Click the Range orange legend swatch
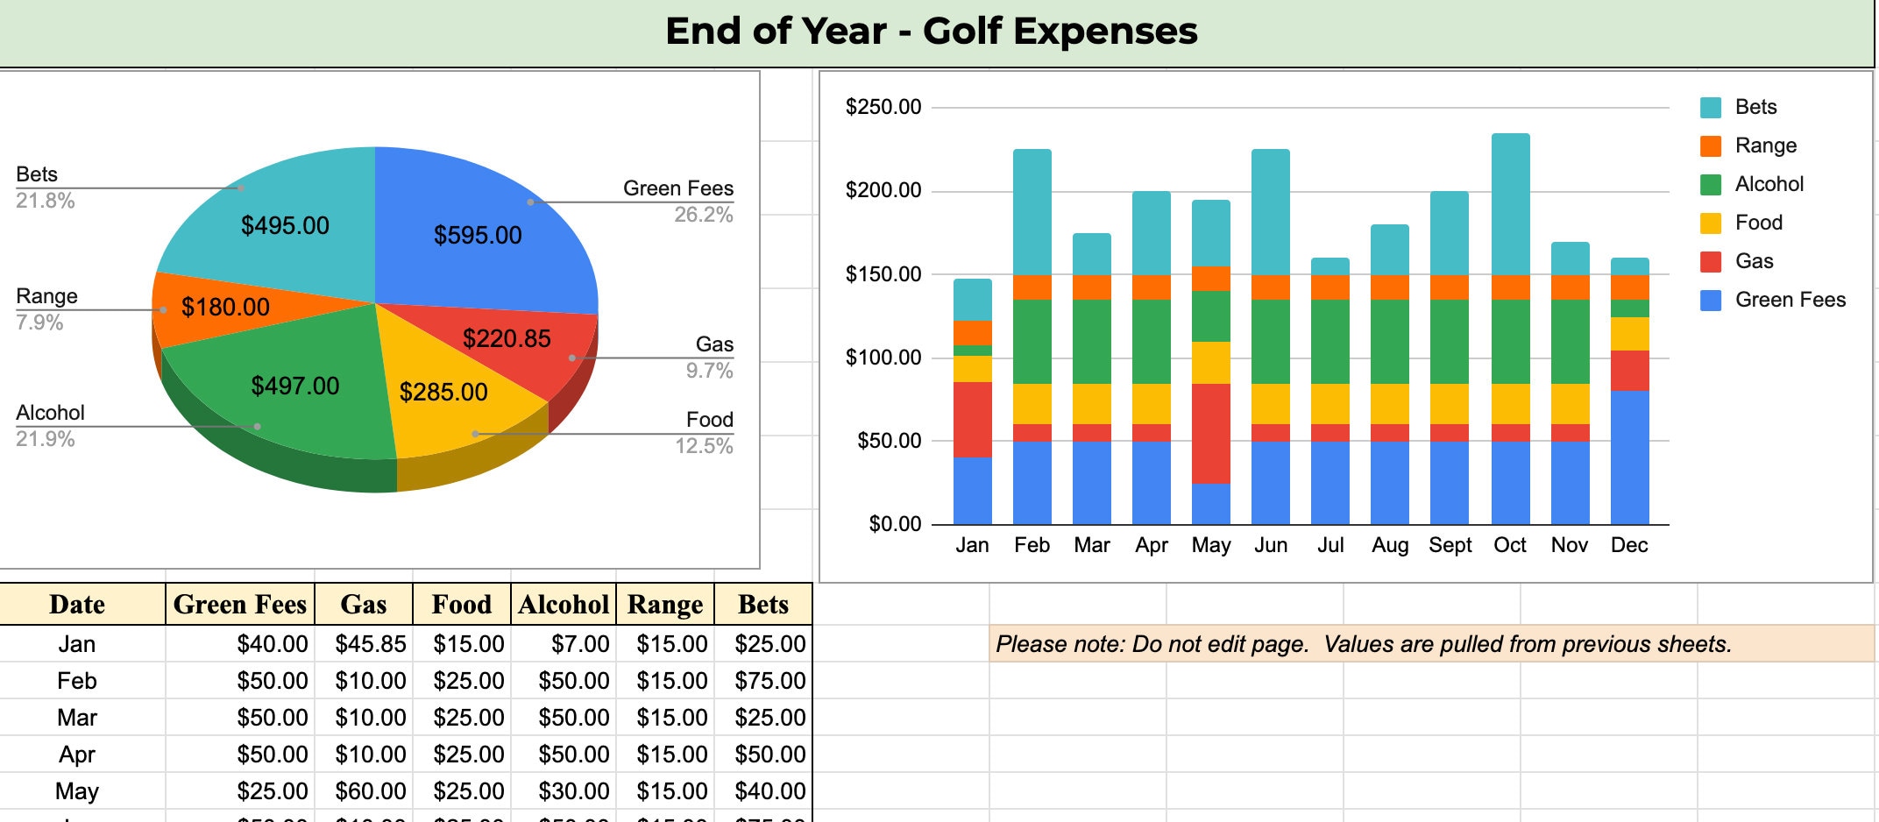Image resolution: width=1879 pixels, height=822 pixels. pos(1712,145)
